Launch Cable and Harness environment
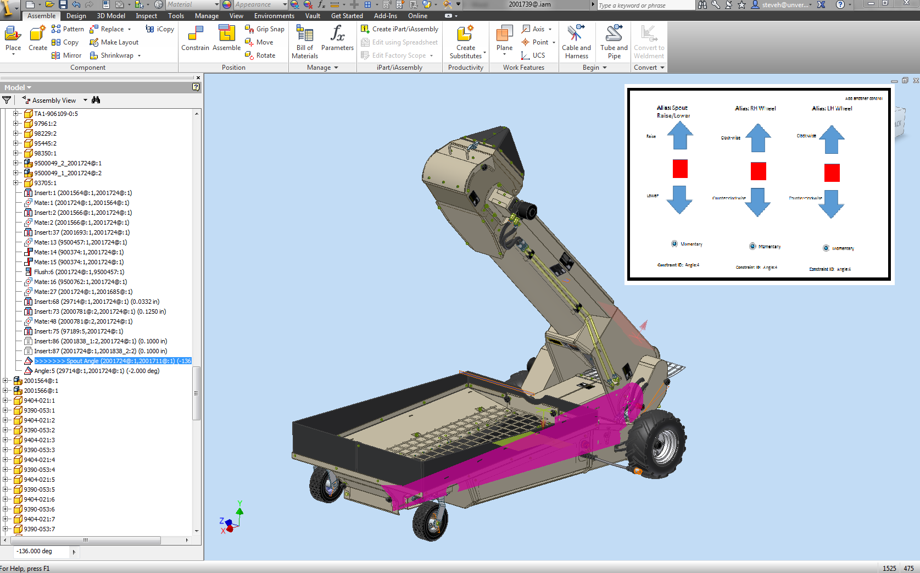920x573 pixels. (576, 40)
